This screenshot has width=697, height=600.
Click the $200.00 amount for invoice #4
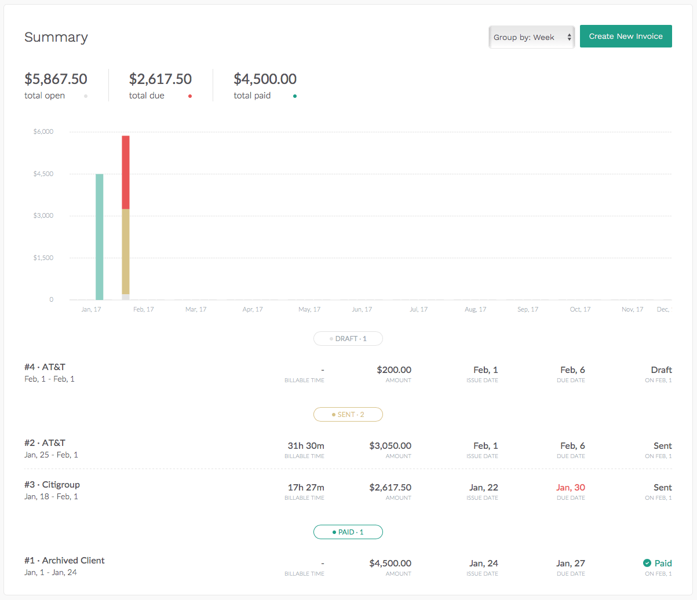click(394, 370)
